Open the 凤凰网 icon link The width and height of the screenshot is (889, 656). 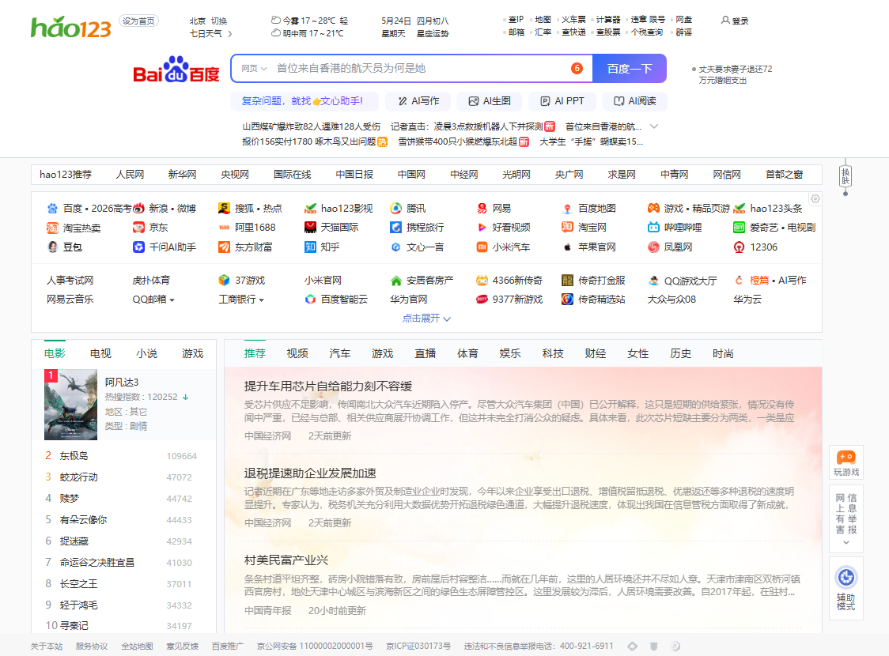tap(653, 247)
